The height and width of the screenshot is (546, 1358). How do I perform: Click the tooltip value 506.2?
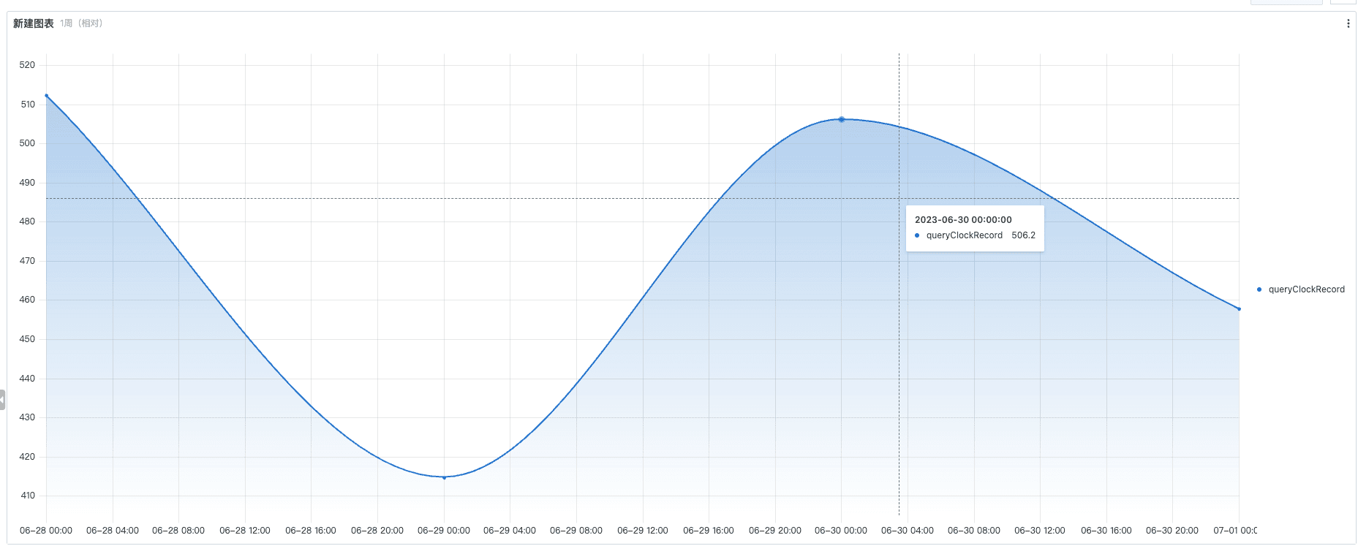click(1023, 235)
